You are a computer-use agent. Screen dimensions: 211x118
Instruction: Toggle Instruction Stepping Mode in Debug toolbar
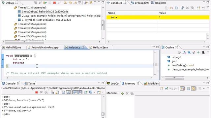point(86,3)
